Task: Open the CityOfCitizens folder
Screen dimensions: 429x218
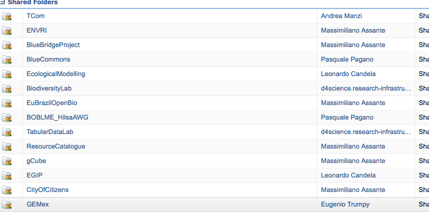Action: (x=47, y=190)
